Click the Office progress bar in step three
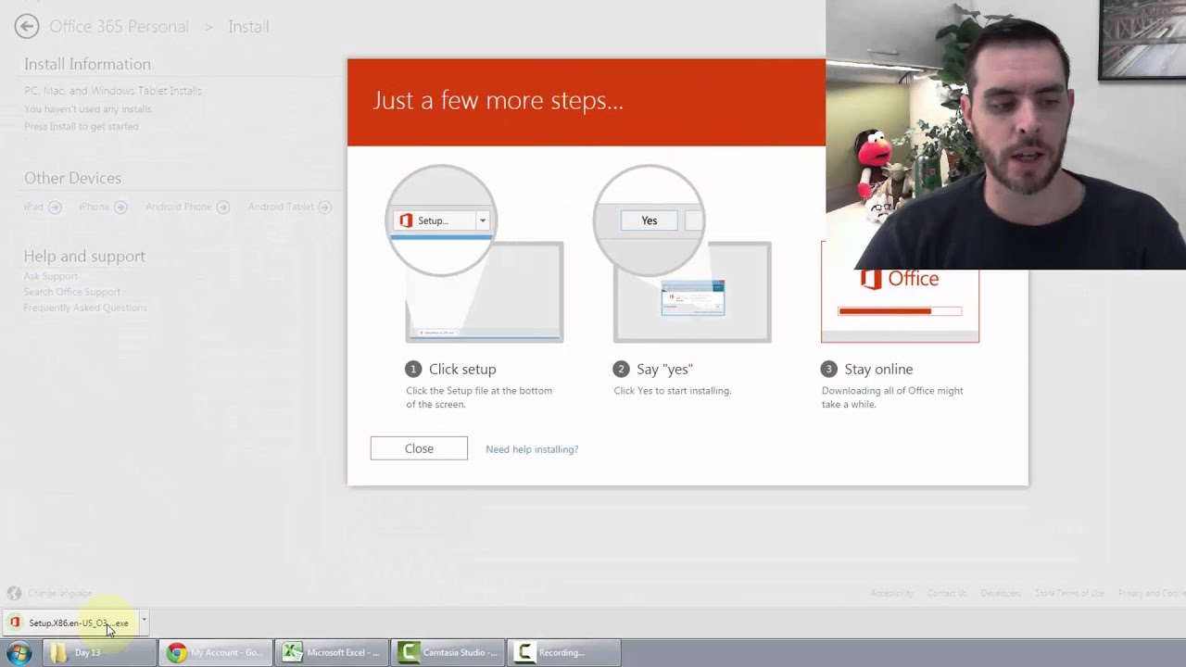The image size is (1186, 667). 900,311
